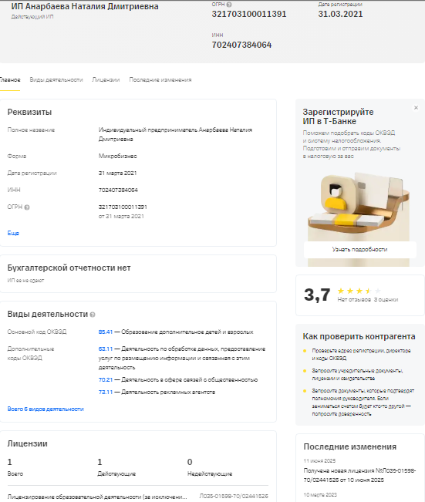
Task: Click the 31 марта 2021 date value
Action: (117, 174)
